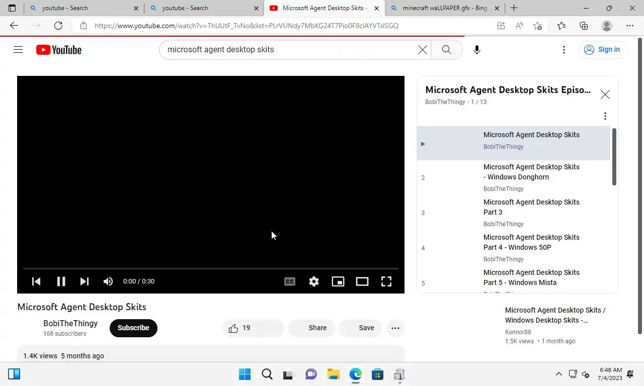
Task: Close the playlist panel
Action: click(605, 94)
